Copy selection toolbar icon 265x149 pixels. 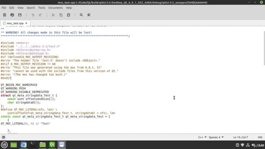pyautogui.click(x=61, y=15)
